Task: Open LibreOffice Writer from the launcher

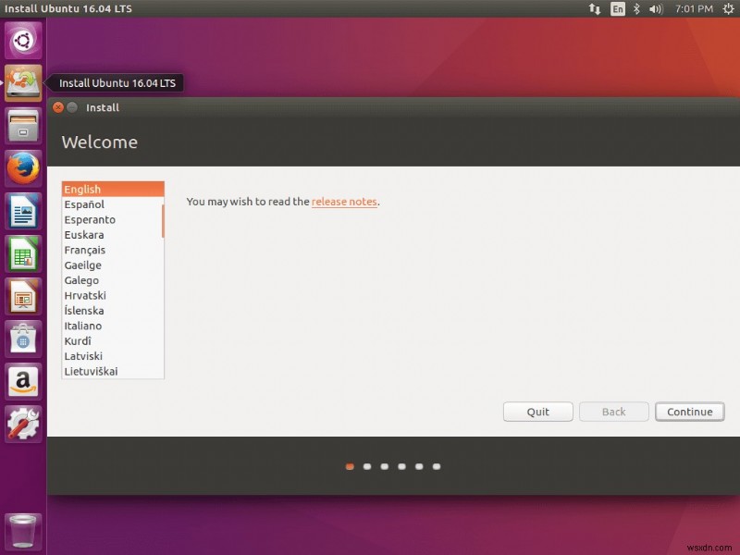Action: click(x=22, y=212)
